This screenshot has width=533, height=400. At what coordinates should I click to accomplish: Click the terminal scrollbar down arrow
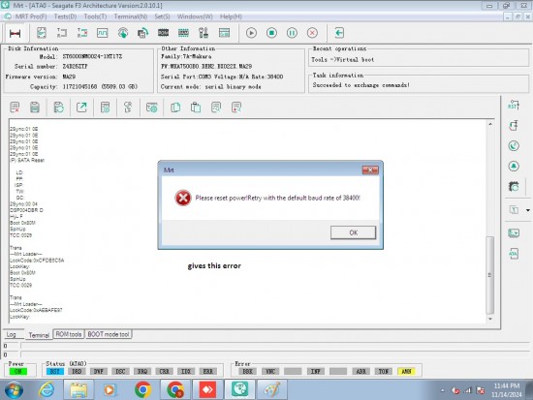[490, 319]
